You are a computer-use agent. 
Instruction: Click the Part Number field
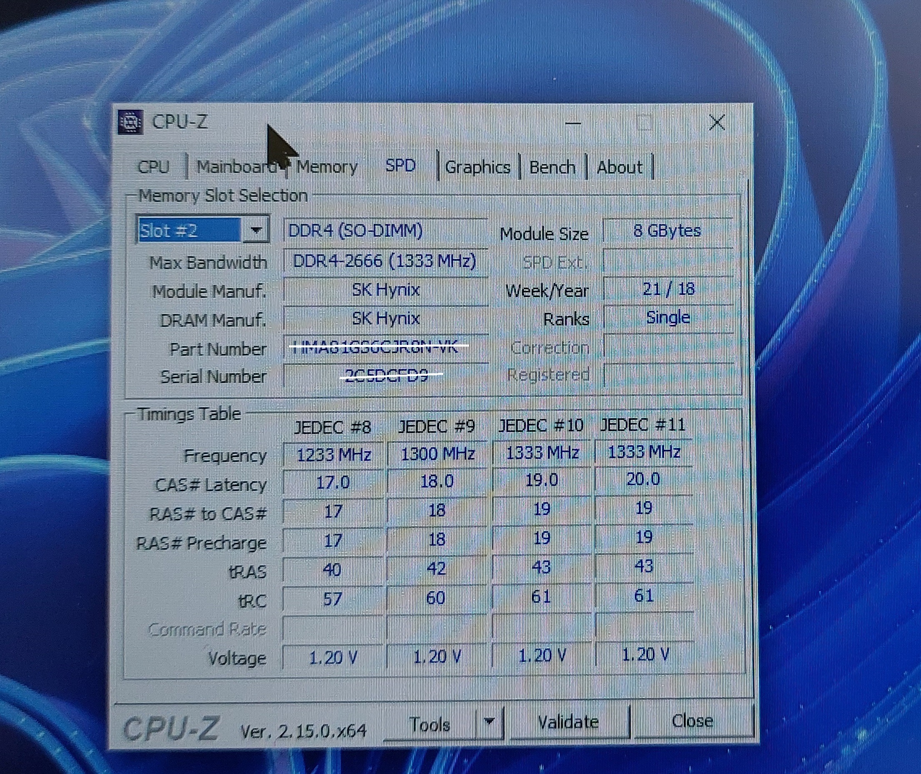(x=385, y=348)
